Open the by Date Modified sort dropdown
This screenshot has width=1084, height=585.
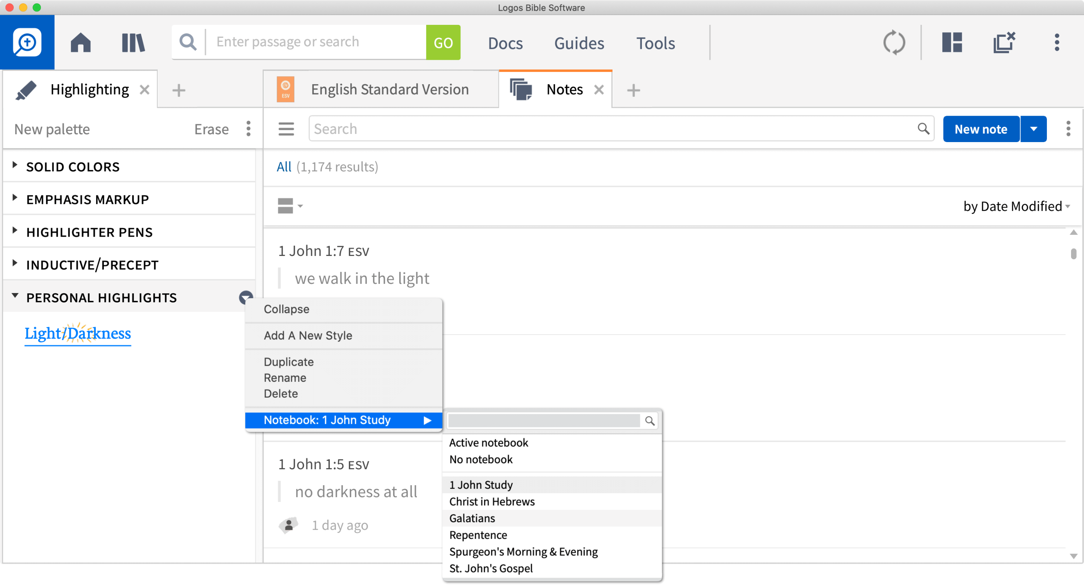click(1016, 206)
